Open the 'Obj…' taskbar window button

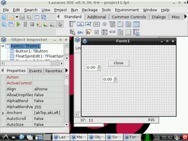(x=96, y=137)
